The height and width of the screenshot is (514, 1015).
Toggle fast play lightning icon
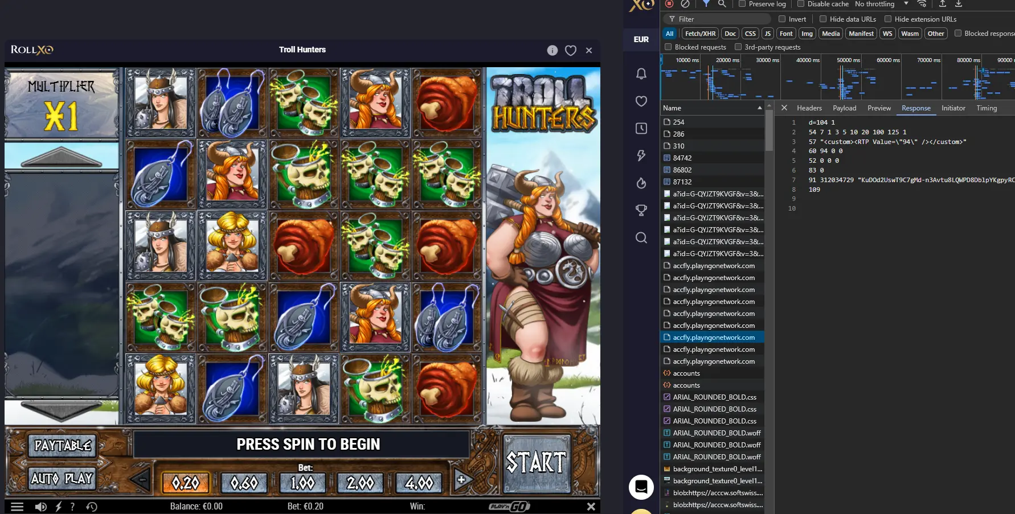(58, 506)
